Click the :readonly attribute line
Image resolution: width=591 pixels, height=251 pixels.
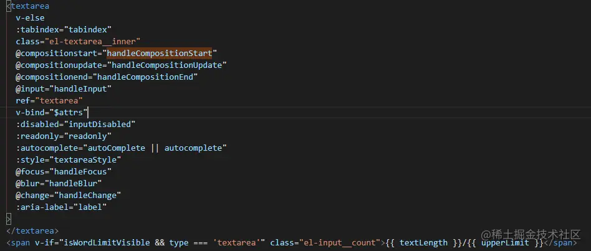click(64, 136)
